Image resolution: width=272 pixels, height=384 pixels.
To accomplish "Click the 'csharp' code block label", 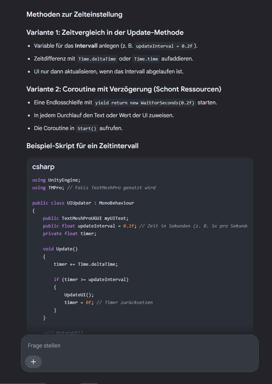I will 43,167.
